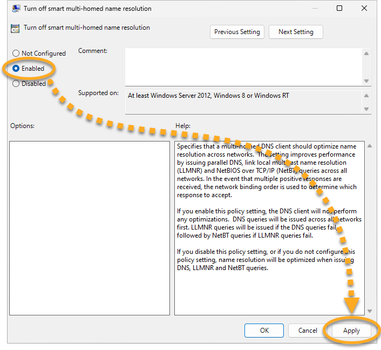This screenshot has width=381, height=350.
Task: Maximize the policy dialog window
Action: click(x=339, y=9)
